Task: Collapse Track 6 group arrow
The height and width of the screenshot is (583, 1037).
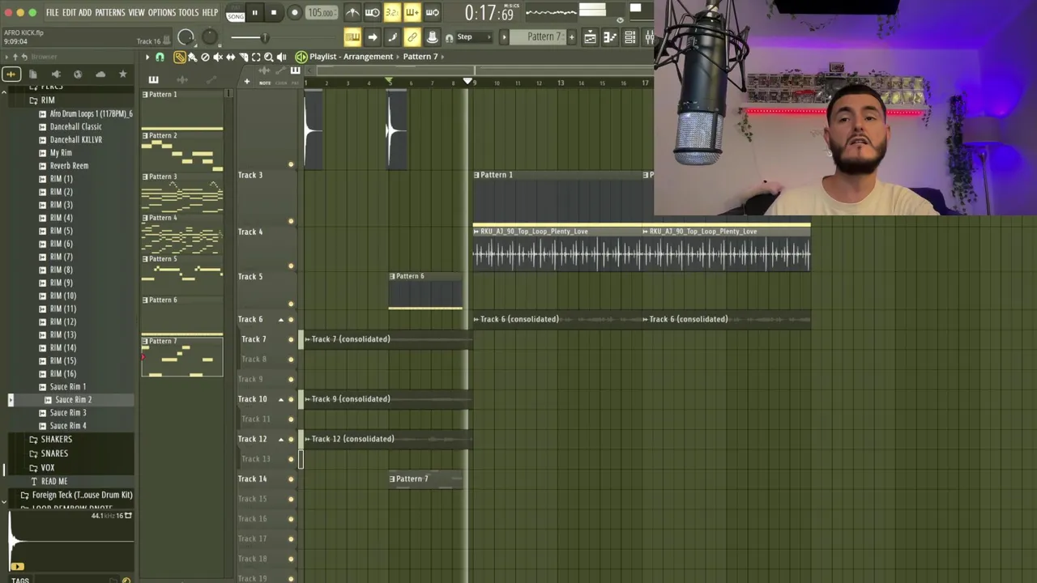Action: point(281,320)
